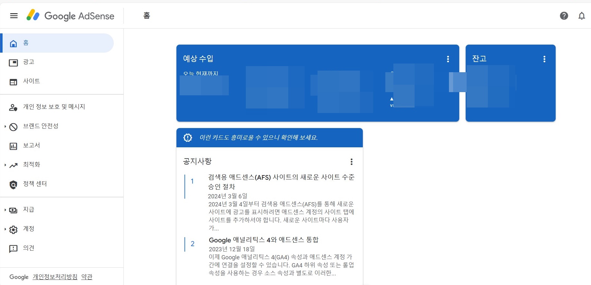Click the Google AdSense logo
The image size is (591, 285).
[70, 16]
